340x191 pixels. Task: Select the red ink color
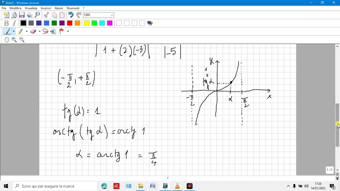[x=70, y=23]
